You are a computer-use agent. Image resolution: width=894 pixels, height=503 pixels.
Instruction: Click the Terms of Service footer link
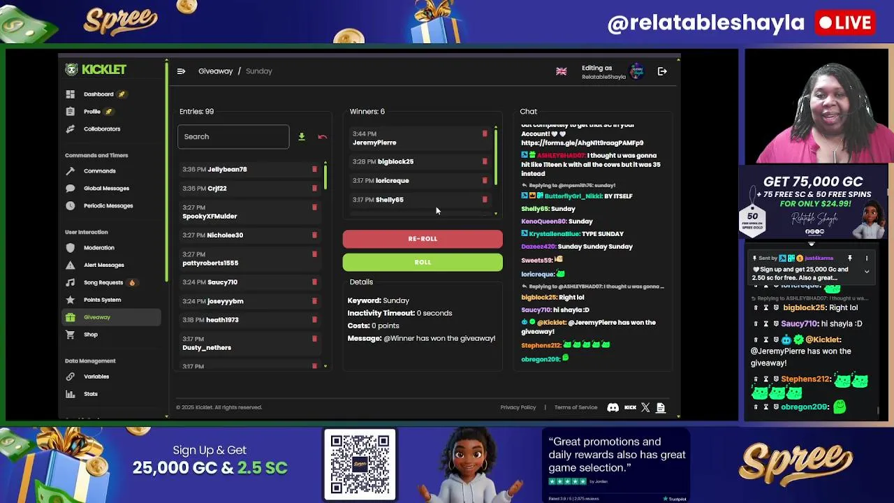click(576, 407)
